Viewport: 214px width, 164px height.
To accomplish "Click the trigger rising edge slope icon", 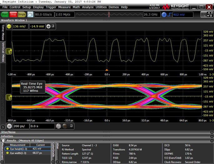I will [170, 14].
